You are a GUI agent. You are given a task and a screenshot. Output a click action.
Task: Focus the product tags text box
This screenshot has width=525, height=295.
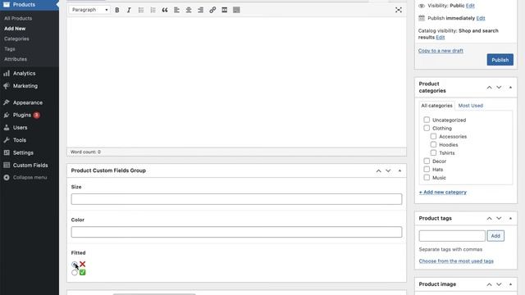pyautogui.click(x=452, y=236)
